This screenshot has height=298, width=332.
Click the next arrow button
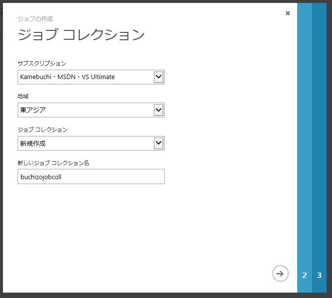tap(280, 273)
